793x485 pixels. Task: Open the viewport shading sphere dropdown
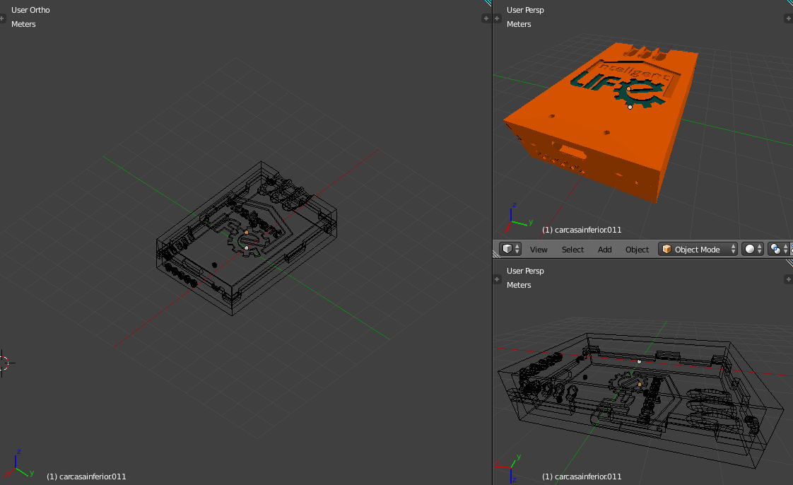(x=753, y=249)
